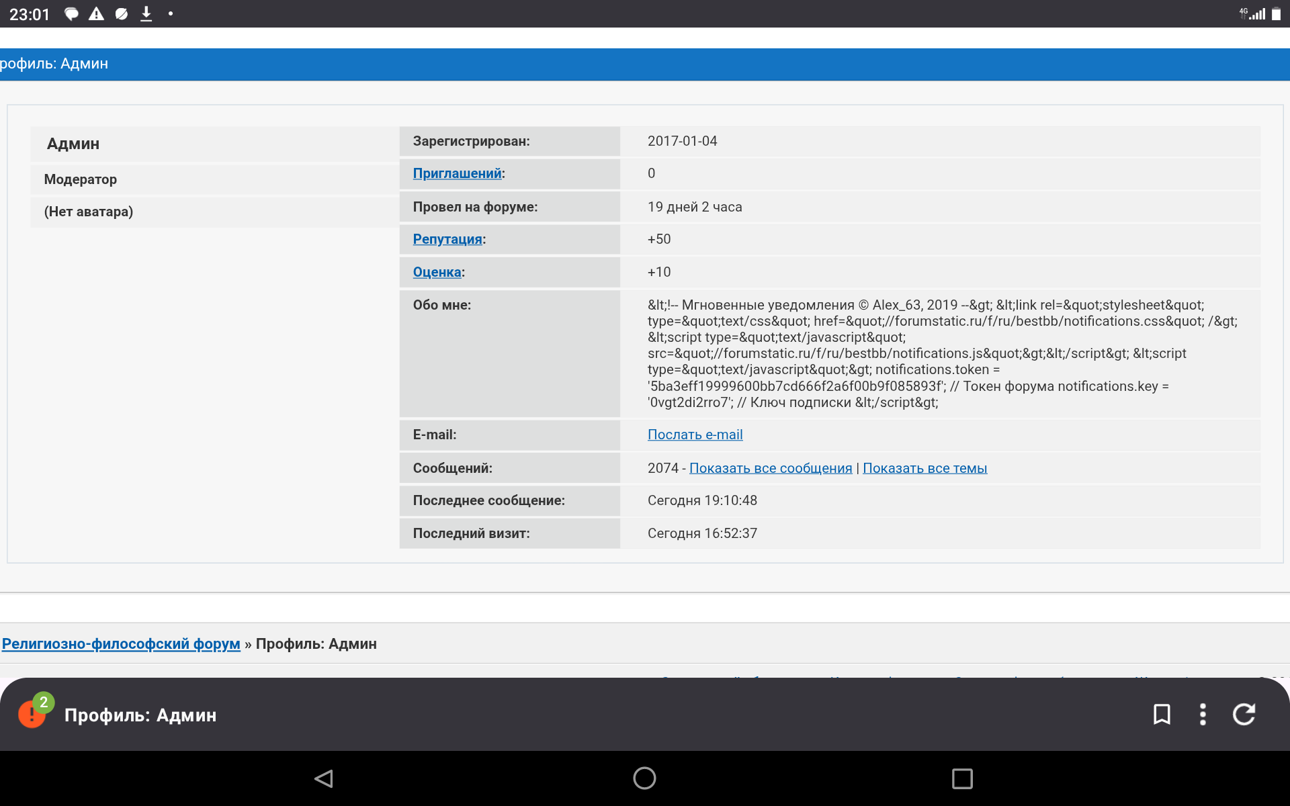Screen dimensions: 1290x806
Task: Click Показать все темы link
Action: tap(924, 468)
